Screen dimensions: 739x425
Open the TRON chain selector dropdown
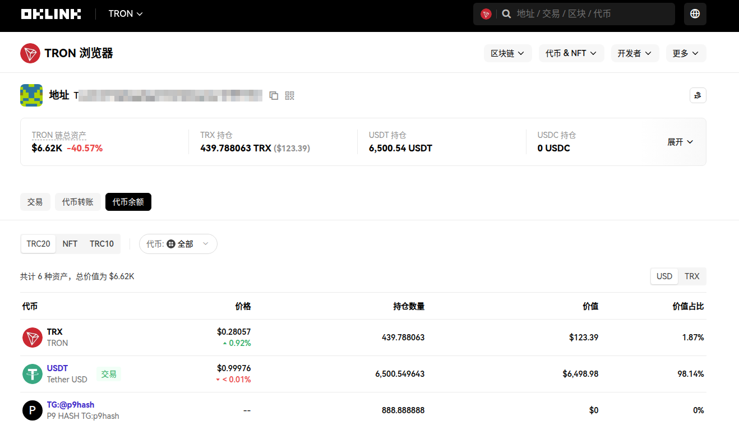(x=126, y=14)
